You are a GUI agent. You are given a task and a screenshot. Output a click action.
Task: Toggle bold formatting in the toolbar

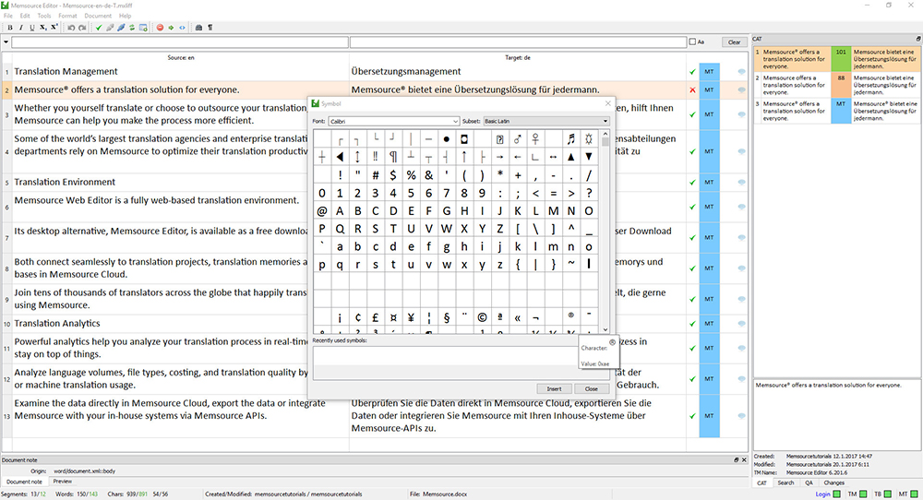9,28
